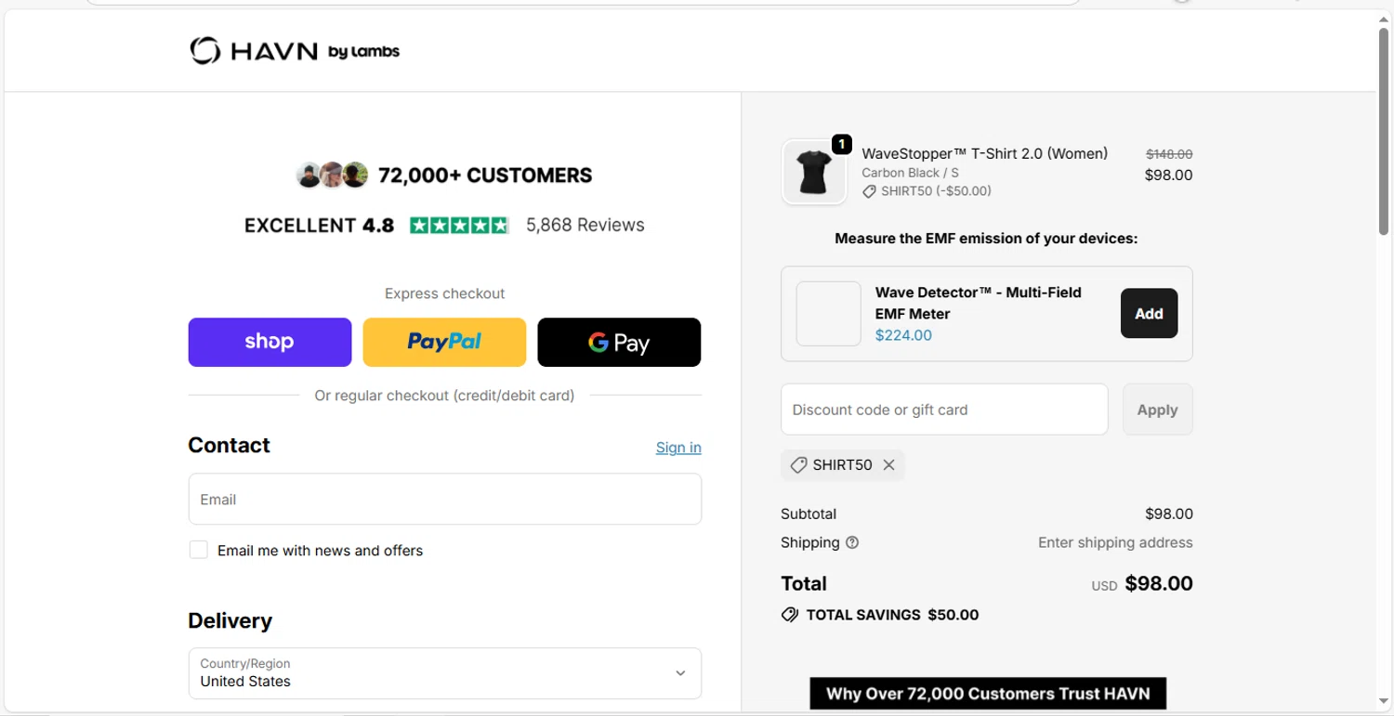
Task: Choose PayPal express checkout
Action: click(444, 342)
